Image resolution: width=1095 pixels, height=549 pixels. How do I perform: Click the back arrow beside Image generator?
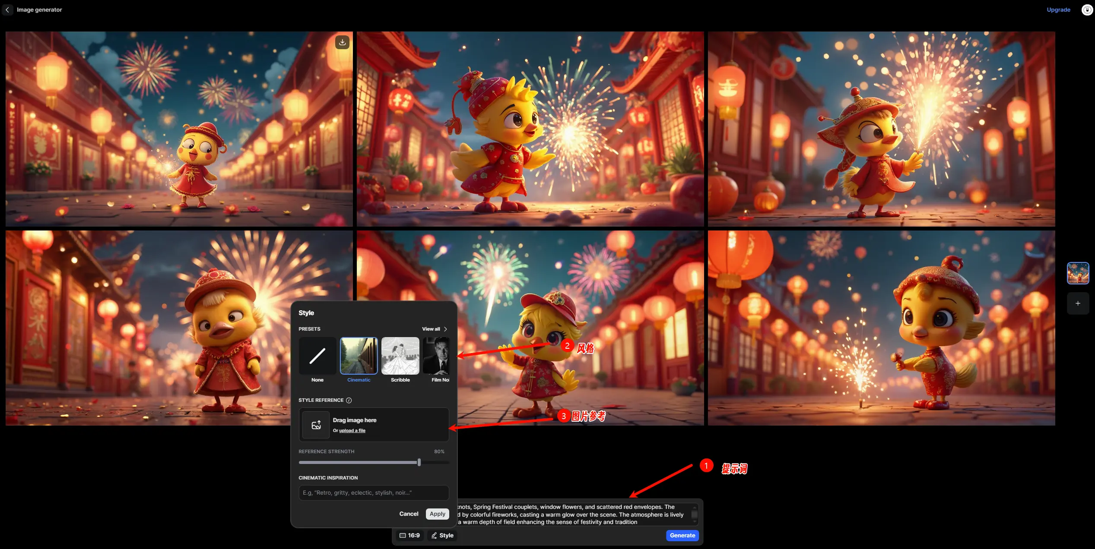pos(7,9)
